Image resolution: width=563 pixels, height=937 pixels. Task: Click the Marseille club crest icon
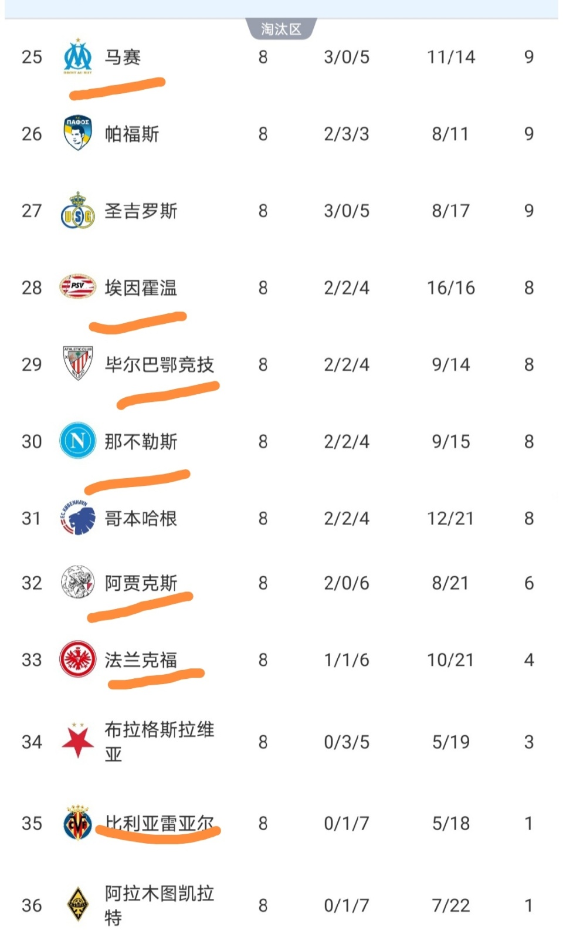coord(77,57)
